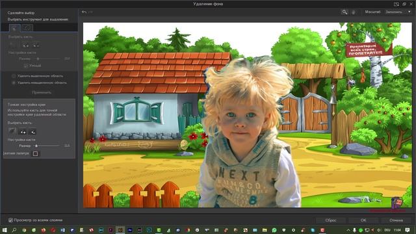Pick the restore brush with plus sign
416x234 pixels.
(x=23, y=131)
